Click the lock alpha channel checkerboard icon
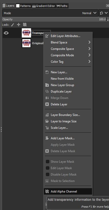The height and width of the screenshot is (210, 109). click(x=25, y=24)
